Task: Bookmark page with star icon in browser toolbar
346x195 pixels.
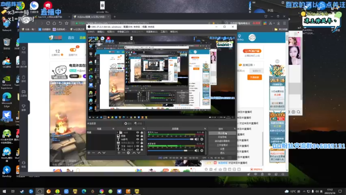Action: tap(67, 23)
